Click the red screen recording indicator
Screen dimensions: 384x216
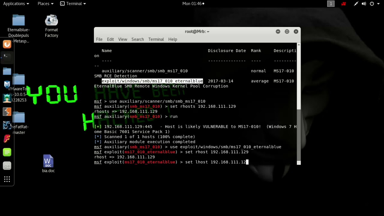click(x=344, y=4)
